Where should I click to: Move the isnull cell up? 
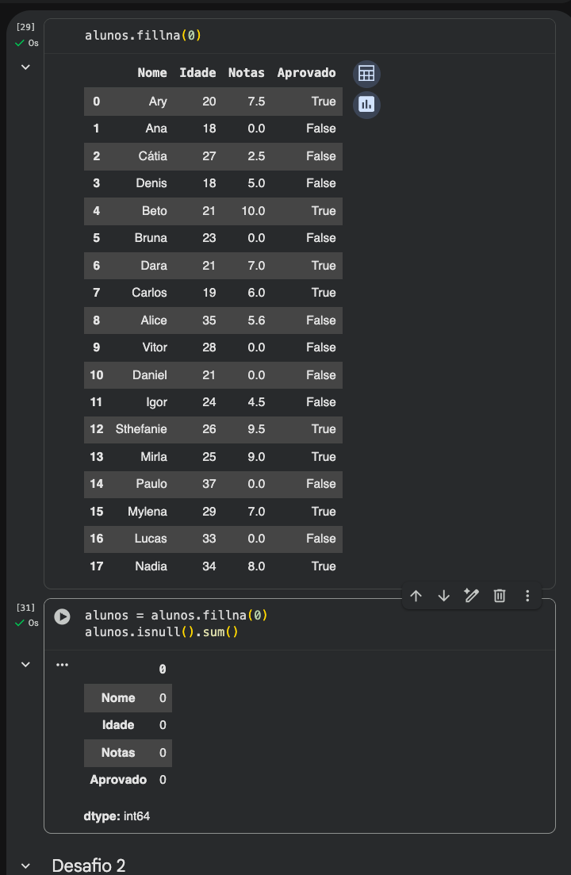(416, 595)
